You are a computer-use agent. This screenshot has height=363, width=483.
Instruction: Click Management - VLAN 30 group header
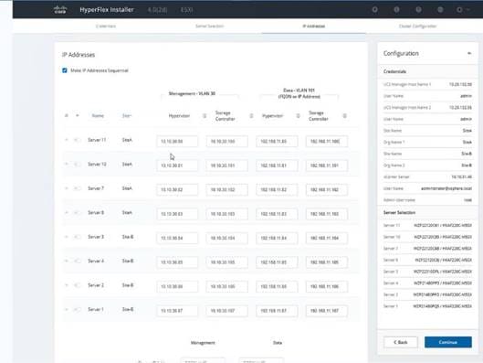(192, 93)
